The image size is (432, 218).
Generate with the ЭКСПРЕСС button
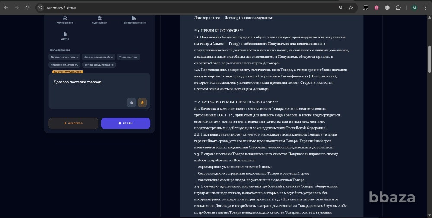coord(73,123)
